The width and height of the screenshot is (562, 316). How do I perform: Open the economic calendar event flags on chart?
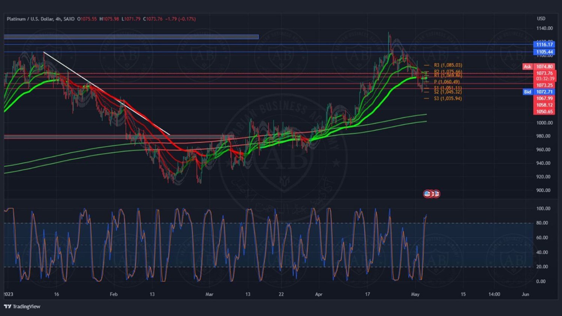tap(432, 194)
